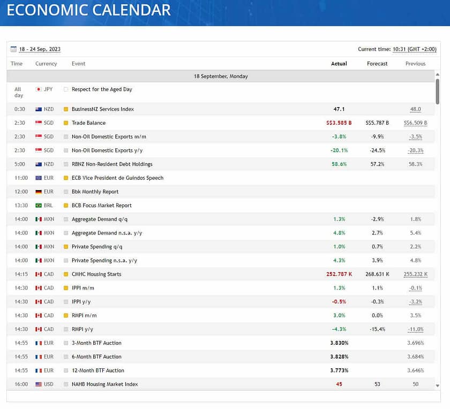The width and height of the screenshot is (450, 409).
Task: Click the yellow importance box for Private Spending q/q
Action: pyautogui.click(x=66, y=247)
